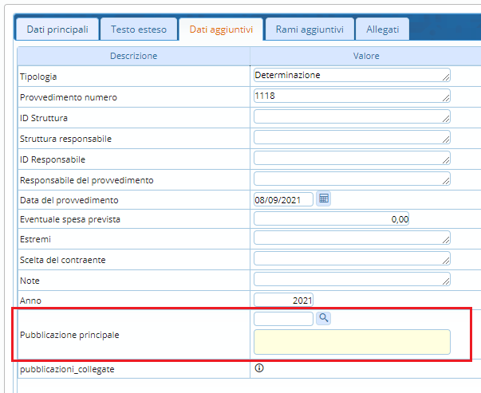Select the Struttura responsabile input box
Screen dimensions: 481x393
(351, 137)
